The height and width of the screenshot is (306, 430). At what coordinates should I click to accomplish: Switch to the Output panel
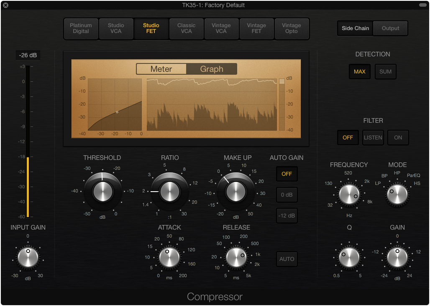pos(391,28)
